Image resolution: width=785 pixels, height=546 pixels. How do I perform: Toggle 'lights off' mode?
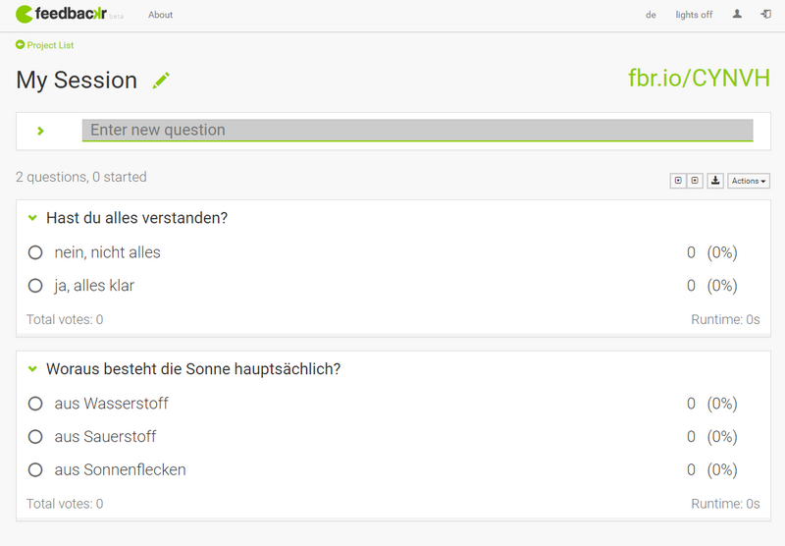[x=694, y=15]
